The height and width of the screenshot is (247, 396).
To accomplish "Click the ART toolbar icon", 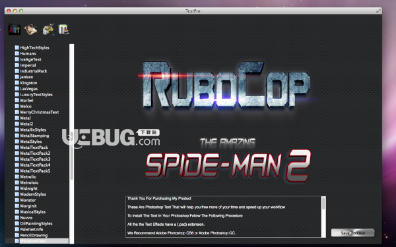I will (x=14, y=30).
